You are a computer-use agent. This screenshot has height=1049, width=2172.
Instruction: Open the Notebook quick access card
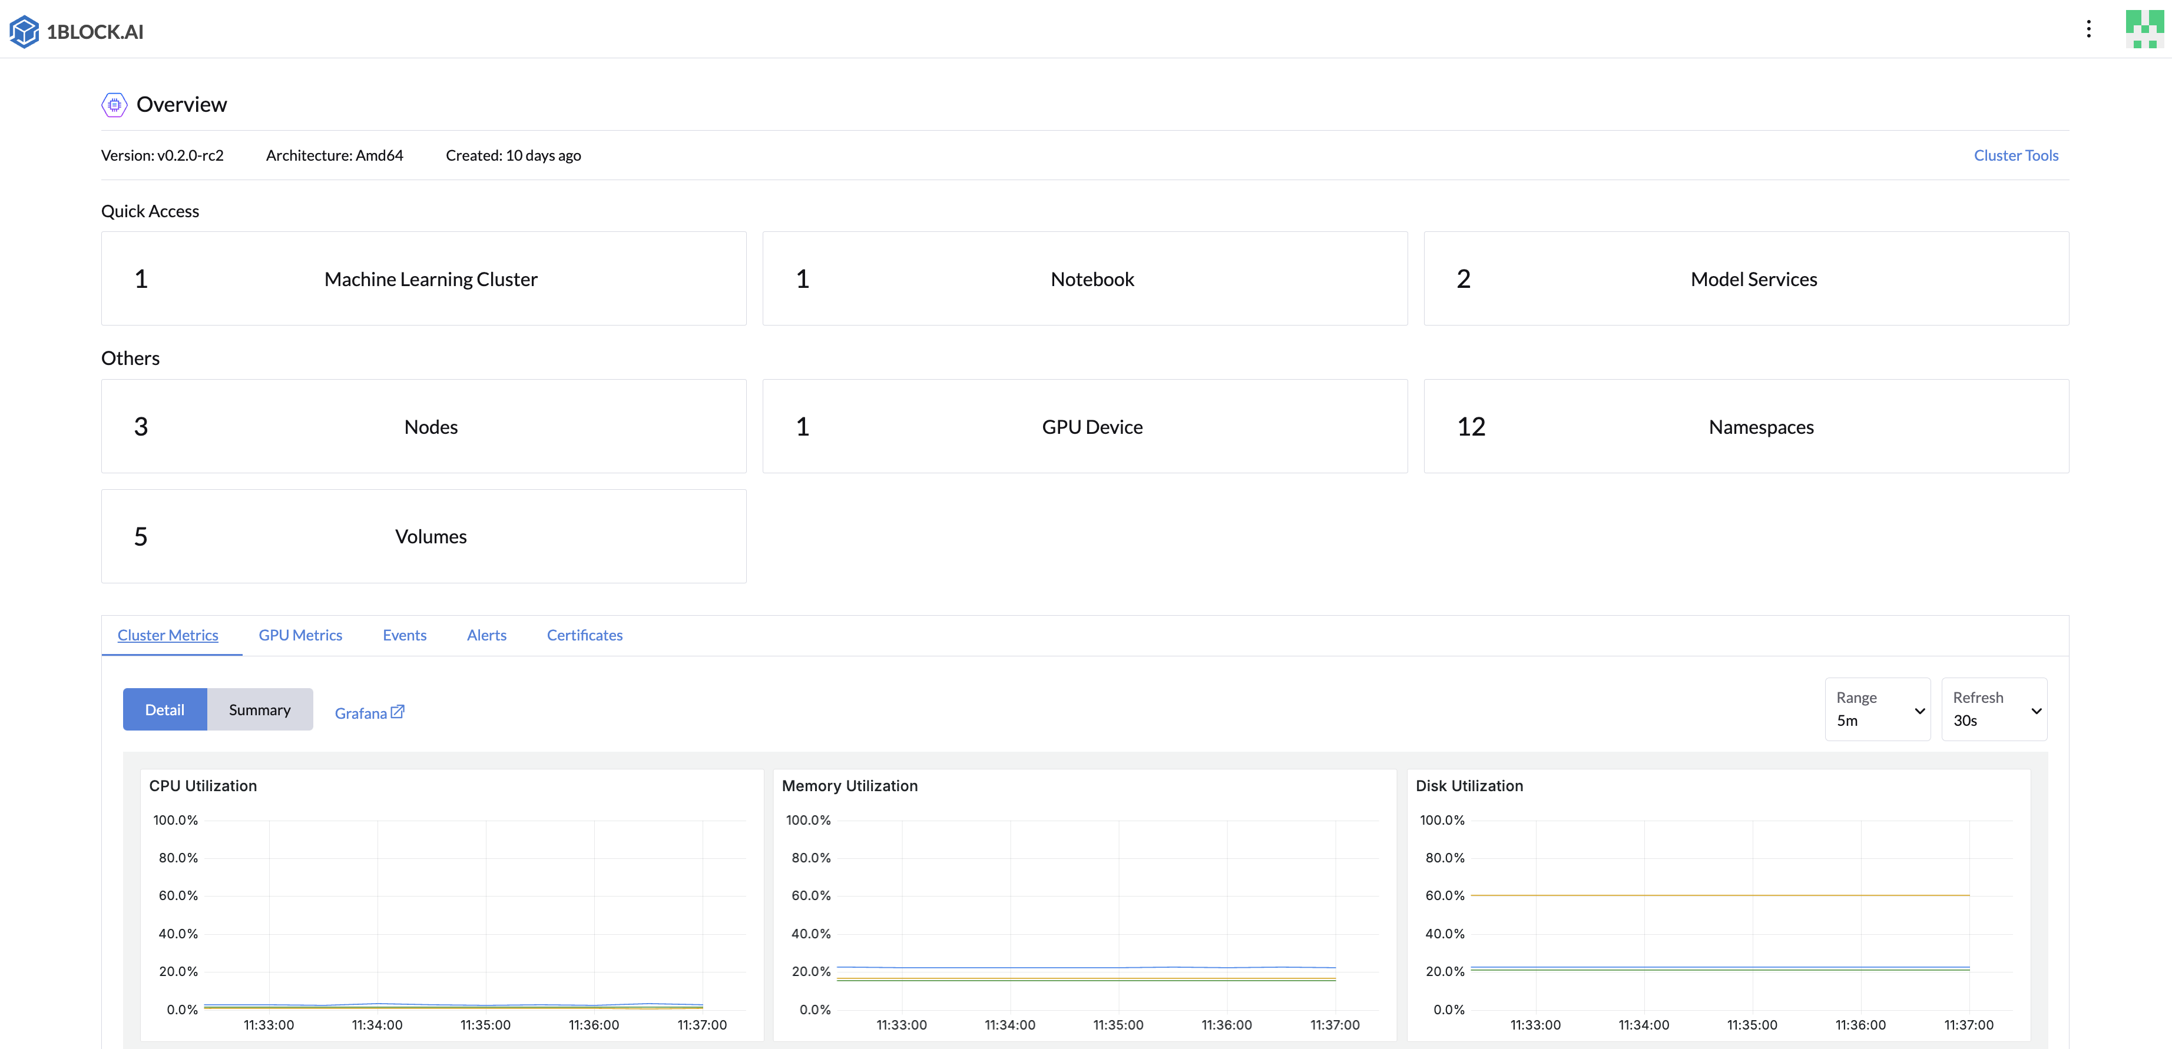1085,279
